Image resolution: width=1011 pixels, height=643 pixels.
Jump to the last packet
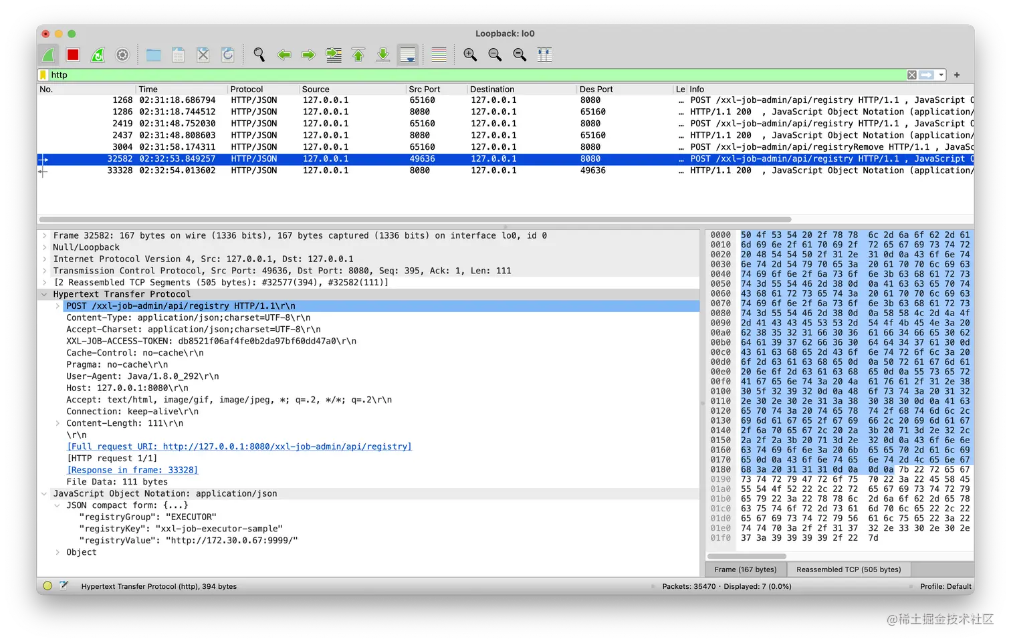tap(382, 55)
